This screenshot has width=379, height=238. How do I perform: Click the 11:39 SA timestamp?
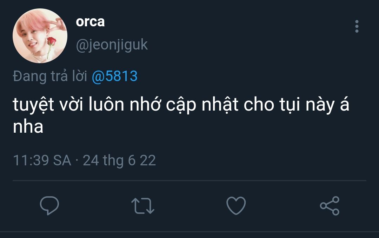click(42, 160)
